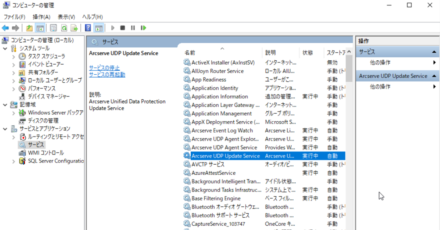Open the 操作(A) menu
This screenshot has height=230, width=440.
[x=42, y=17]
